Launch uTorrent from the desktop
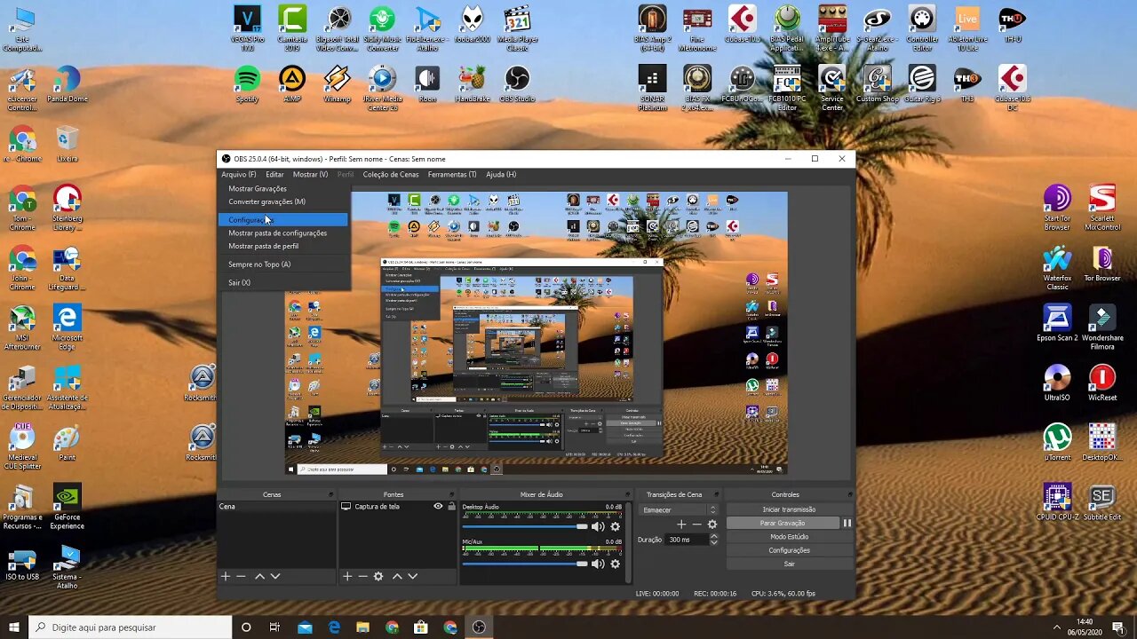Image resolution: width=1137 pixels, height=639 pixels. tap(1057, 443)
